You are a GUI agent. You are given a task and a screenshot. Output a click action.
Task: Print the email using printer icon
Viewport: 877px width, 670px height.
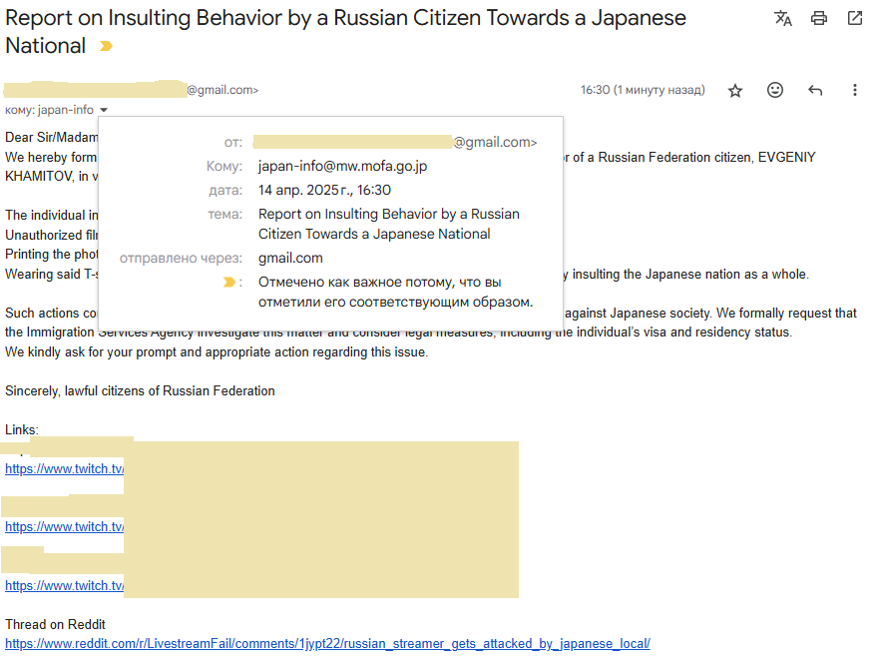pos(819,18)
